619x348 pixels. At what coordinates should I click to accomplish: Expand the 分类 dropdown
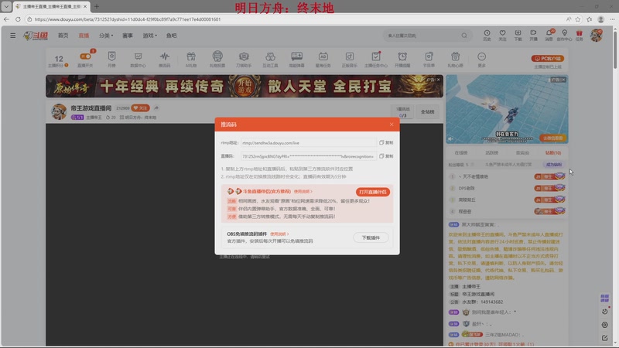pyautogui.click(x=106, y=36)
